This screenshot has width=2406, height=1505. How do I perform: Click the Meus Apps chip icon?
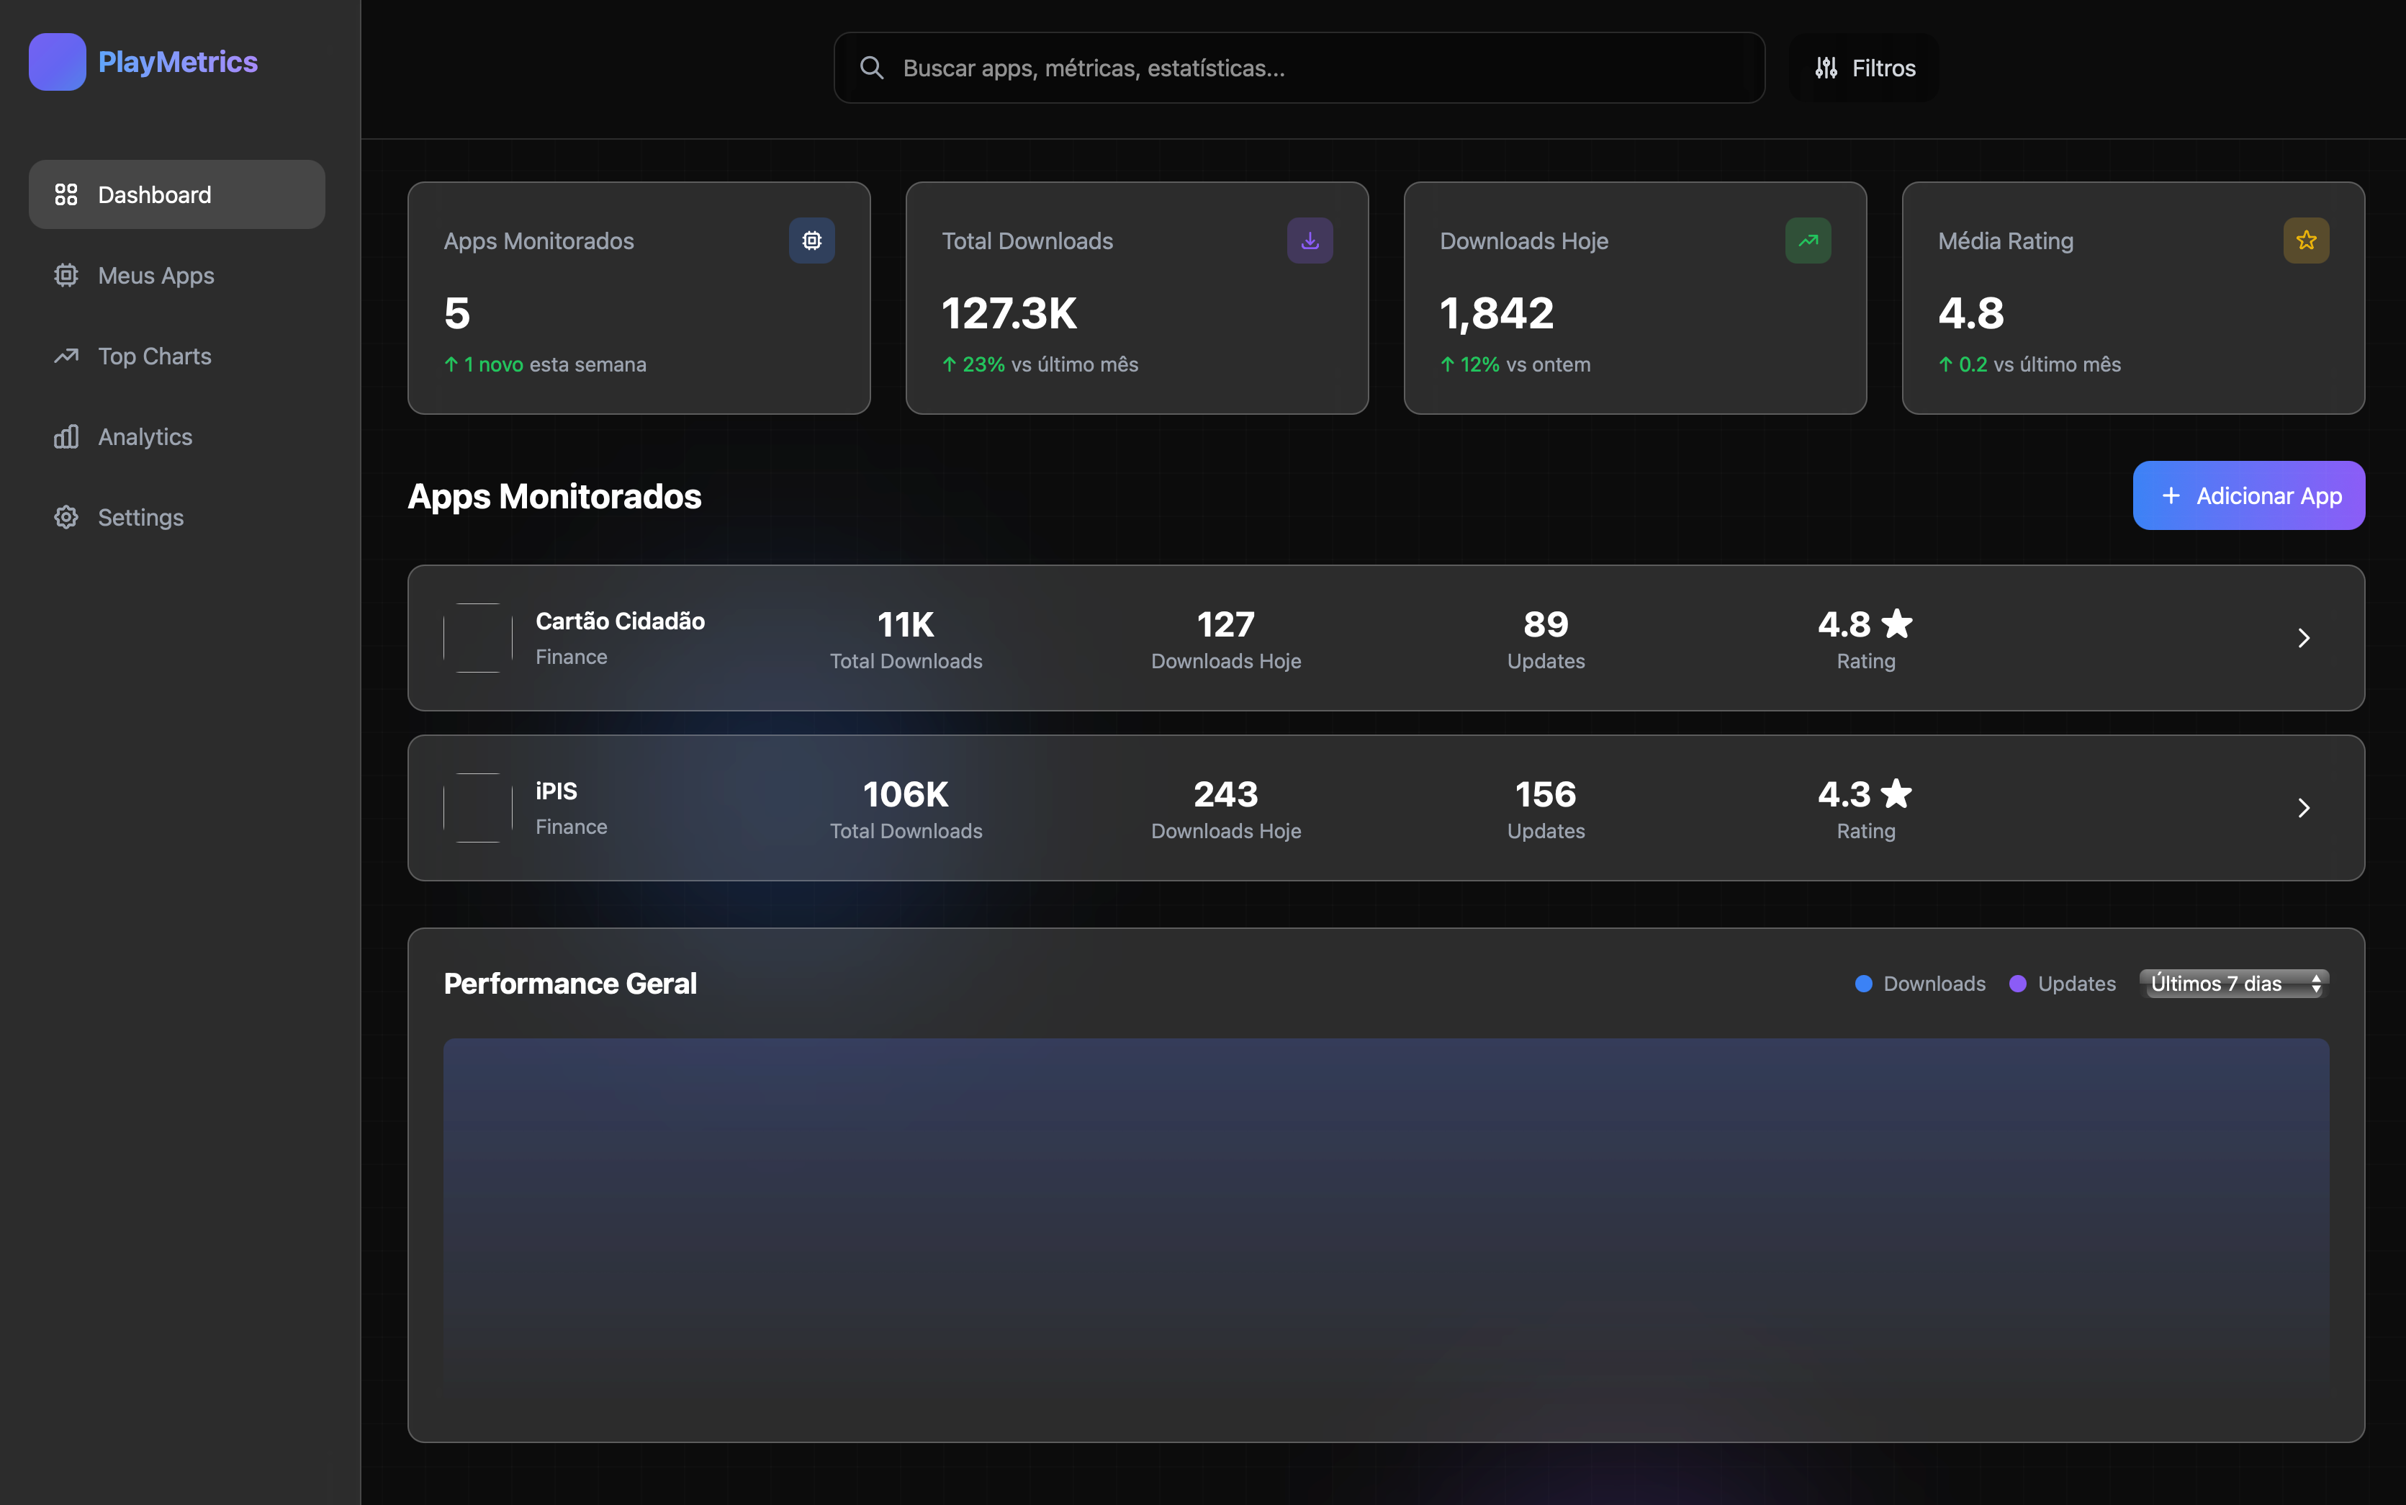pyautogui.click(x=66, y=275)
